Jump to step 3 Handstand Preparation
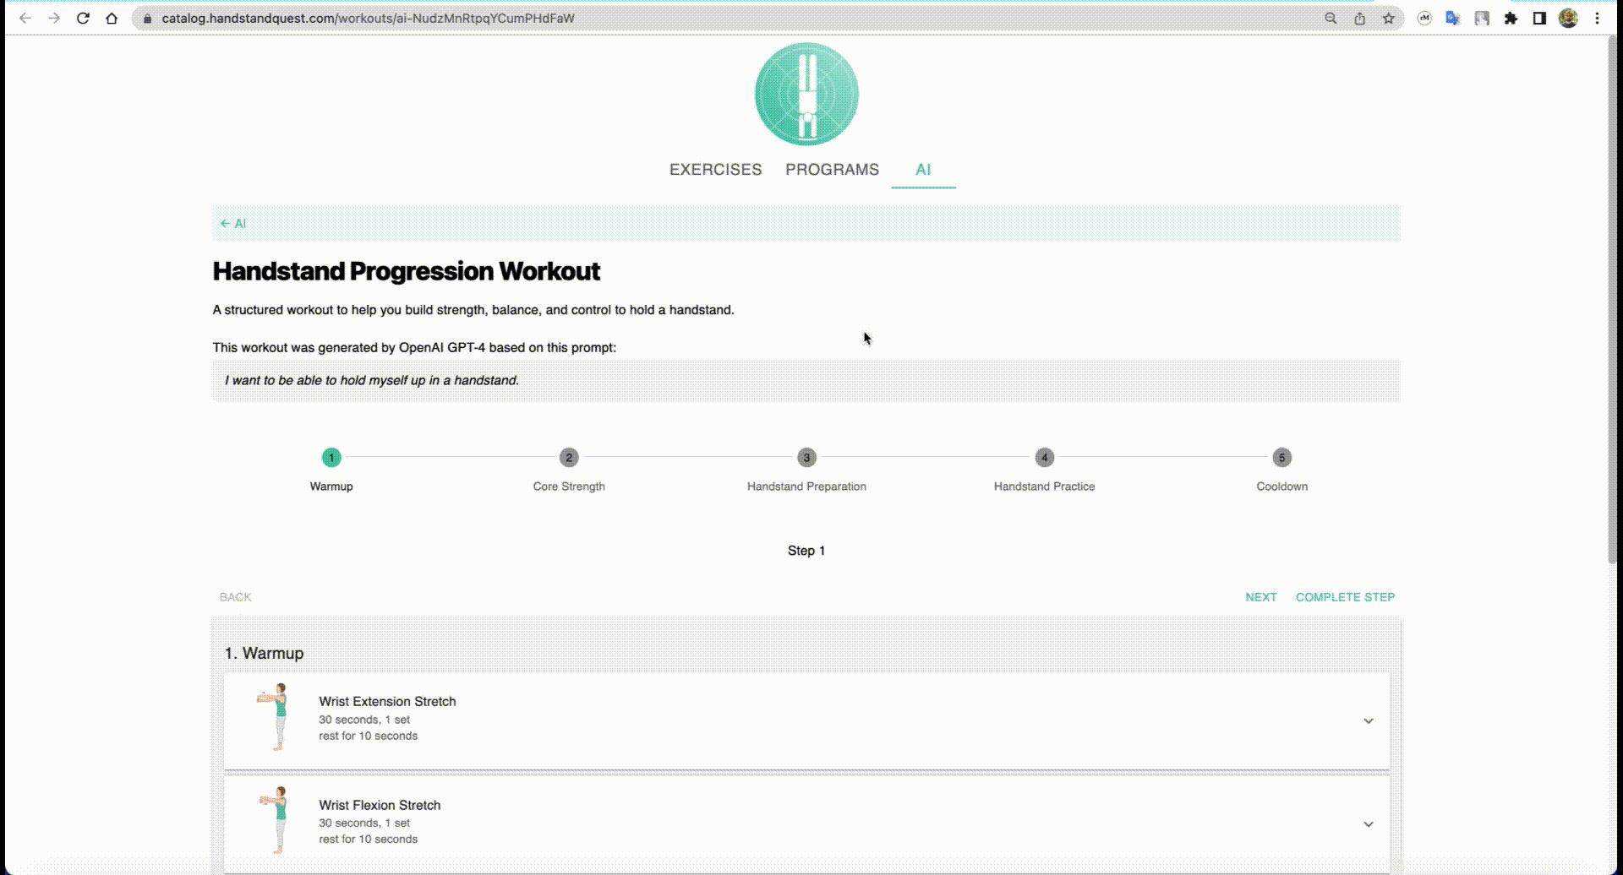Viewport: 1623px width, 875px height. (x=806, y=470)
